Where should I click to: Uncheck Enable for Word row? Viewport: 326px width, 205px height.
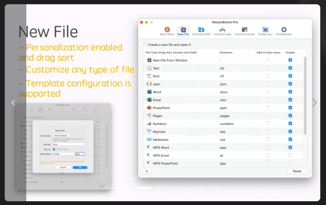click(x=290, y=92)
